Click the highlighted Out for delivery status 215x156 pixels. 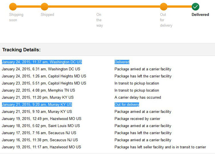[127, 105]
